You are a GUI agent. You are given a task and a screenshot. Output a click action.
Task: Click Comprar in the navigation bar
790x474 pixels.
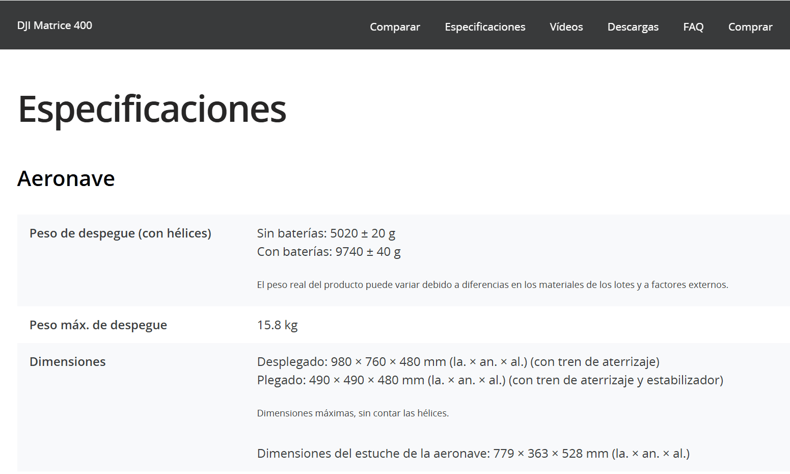tap(750, 27)
